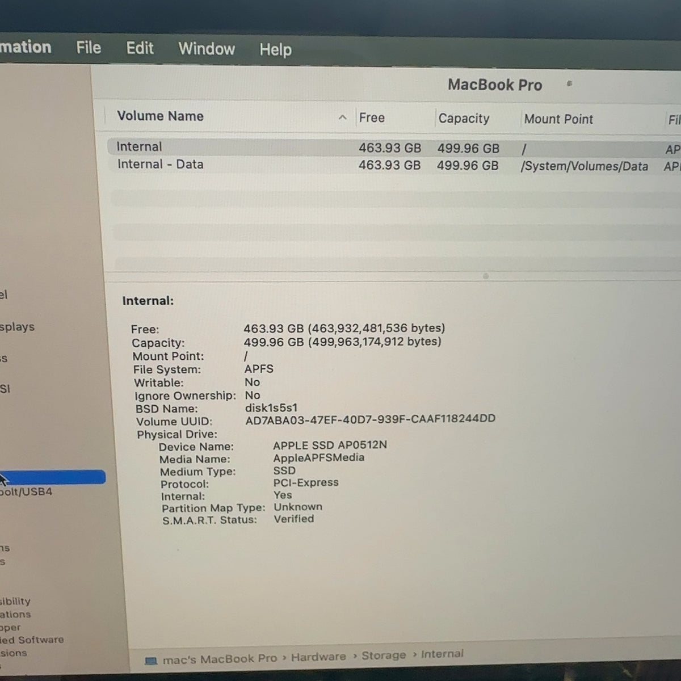Click Hardware in the path bar
The width and height of the screenshot is (681, 681).
coord(318,657)
